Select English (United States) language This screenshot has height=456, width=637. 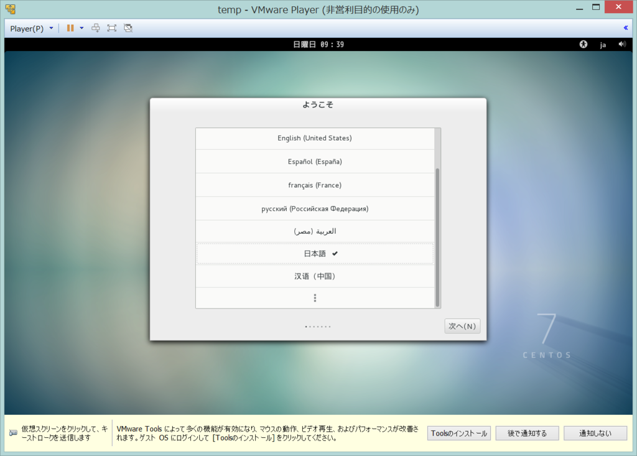(315, 138)
